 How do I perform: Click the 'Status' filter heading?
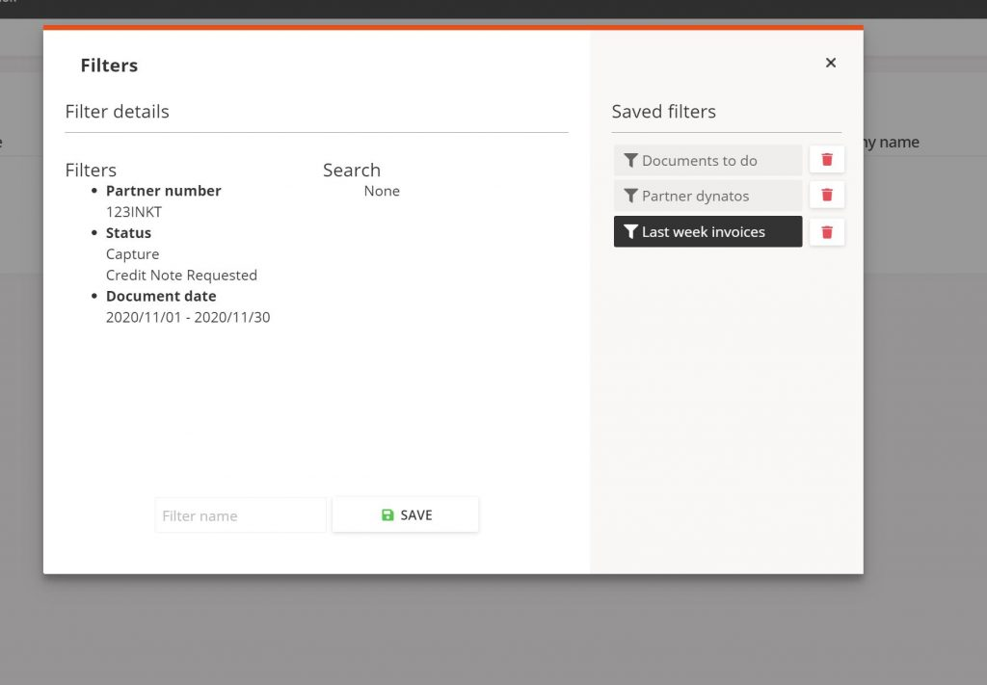(x=128, y=233)
